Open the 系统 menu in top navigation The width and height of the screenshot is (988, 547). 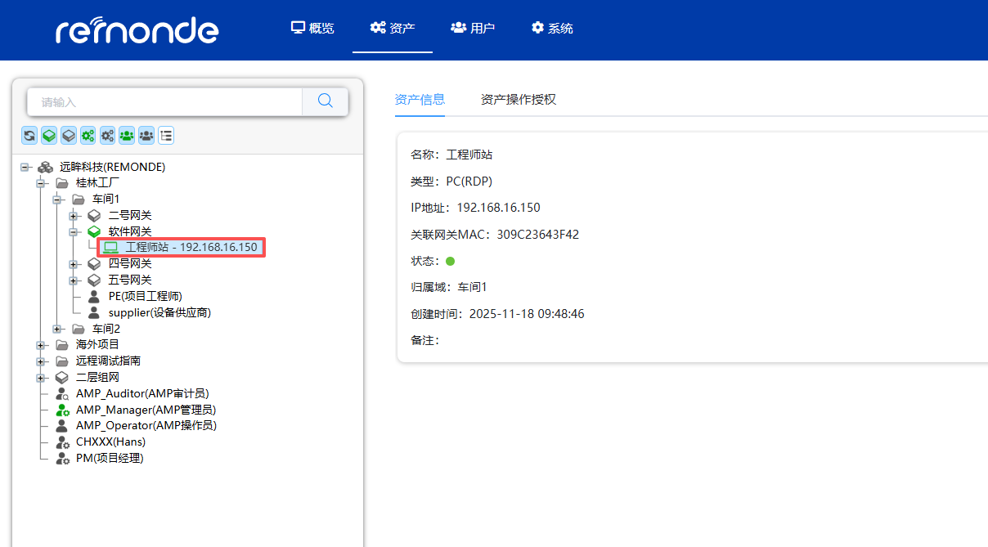551,27
